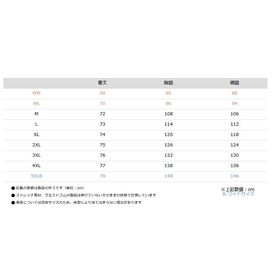
Task: Click the ※上記数値：cm note
Action: [x=238, y=189]
